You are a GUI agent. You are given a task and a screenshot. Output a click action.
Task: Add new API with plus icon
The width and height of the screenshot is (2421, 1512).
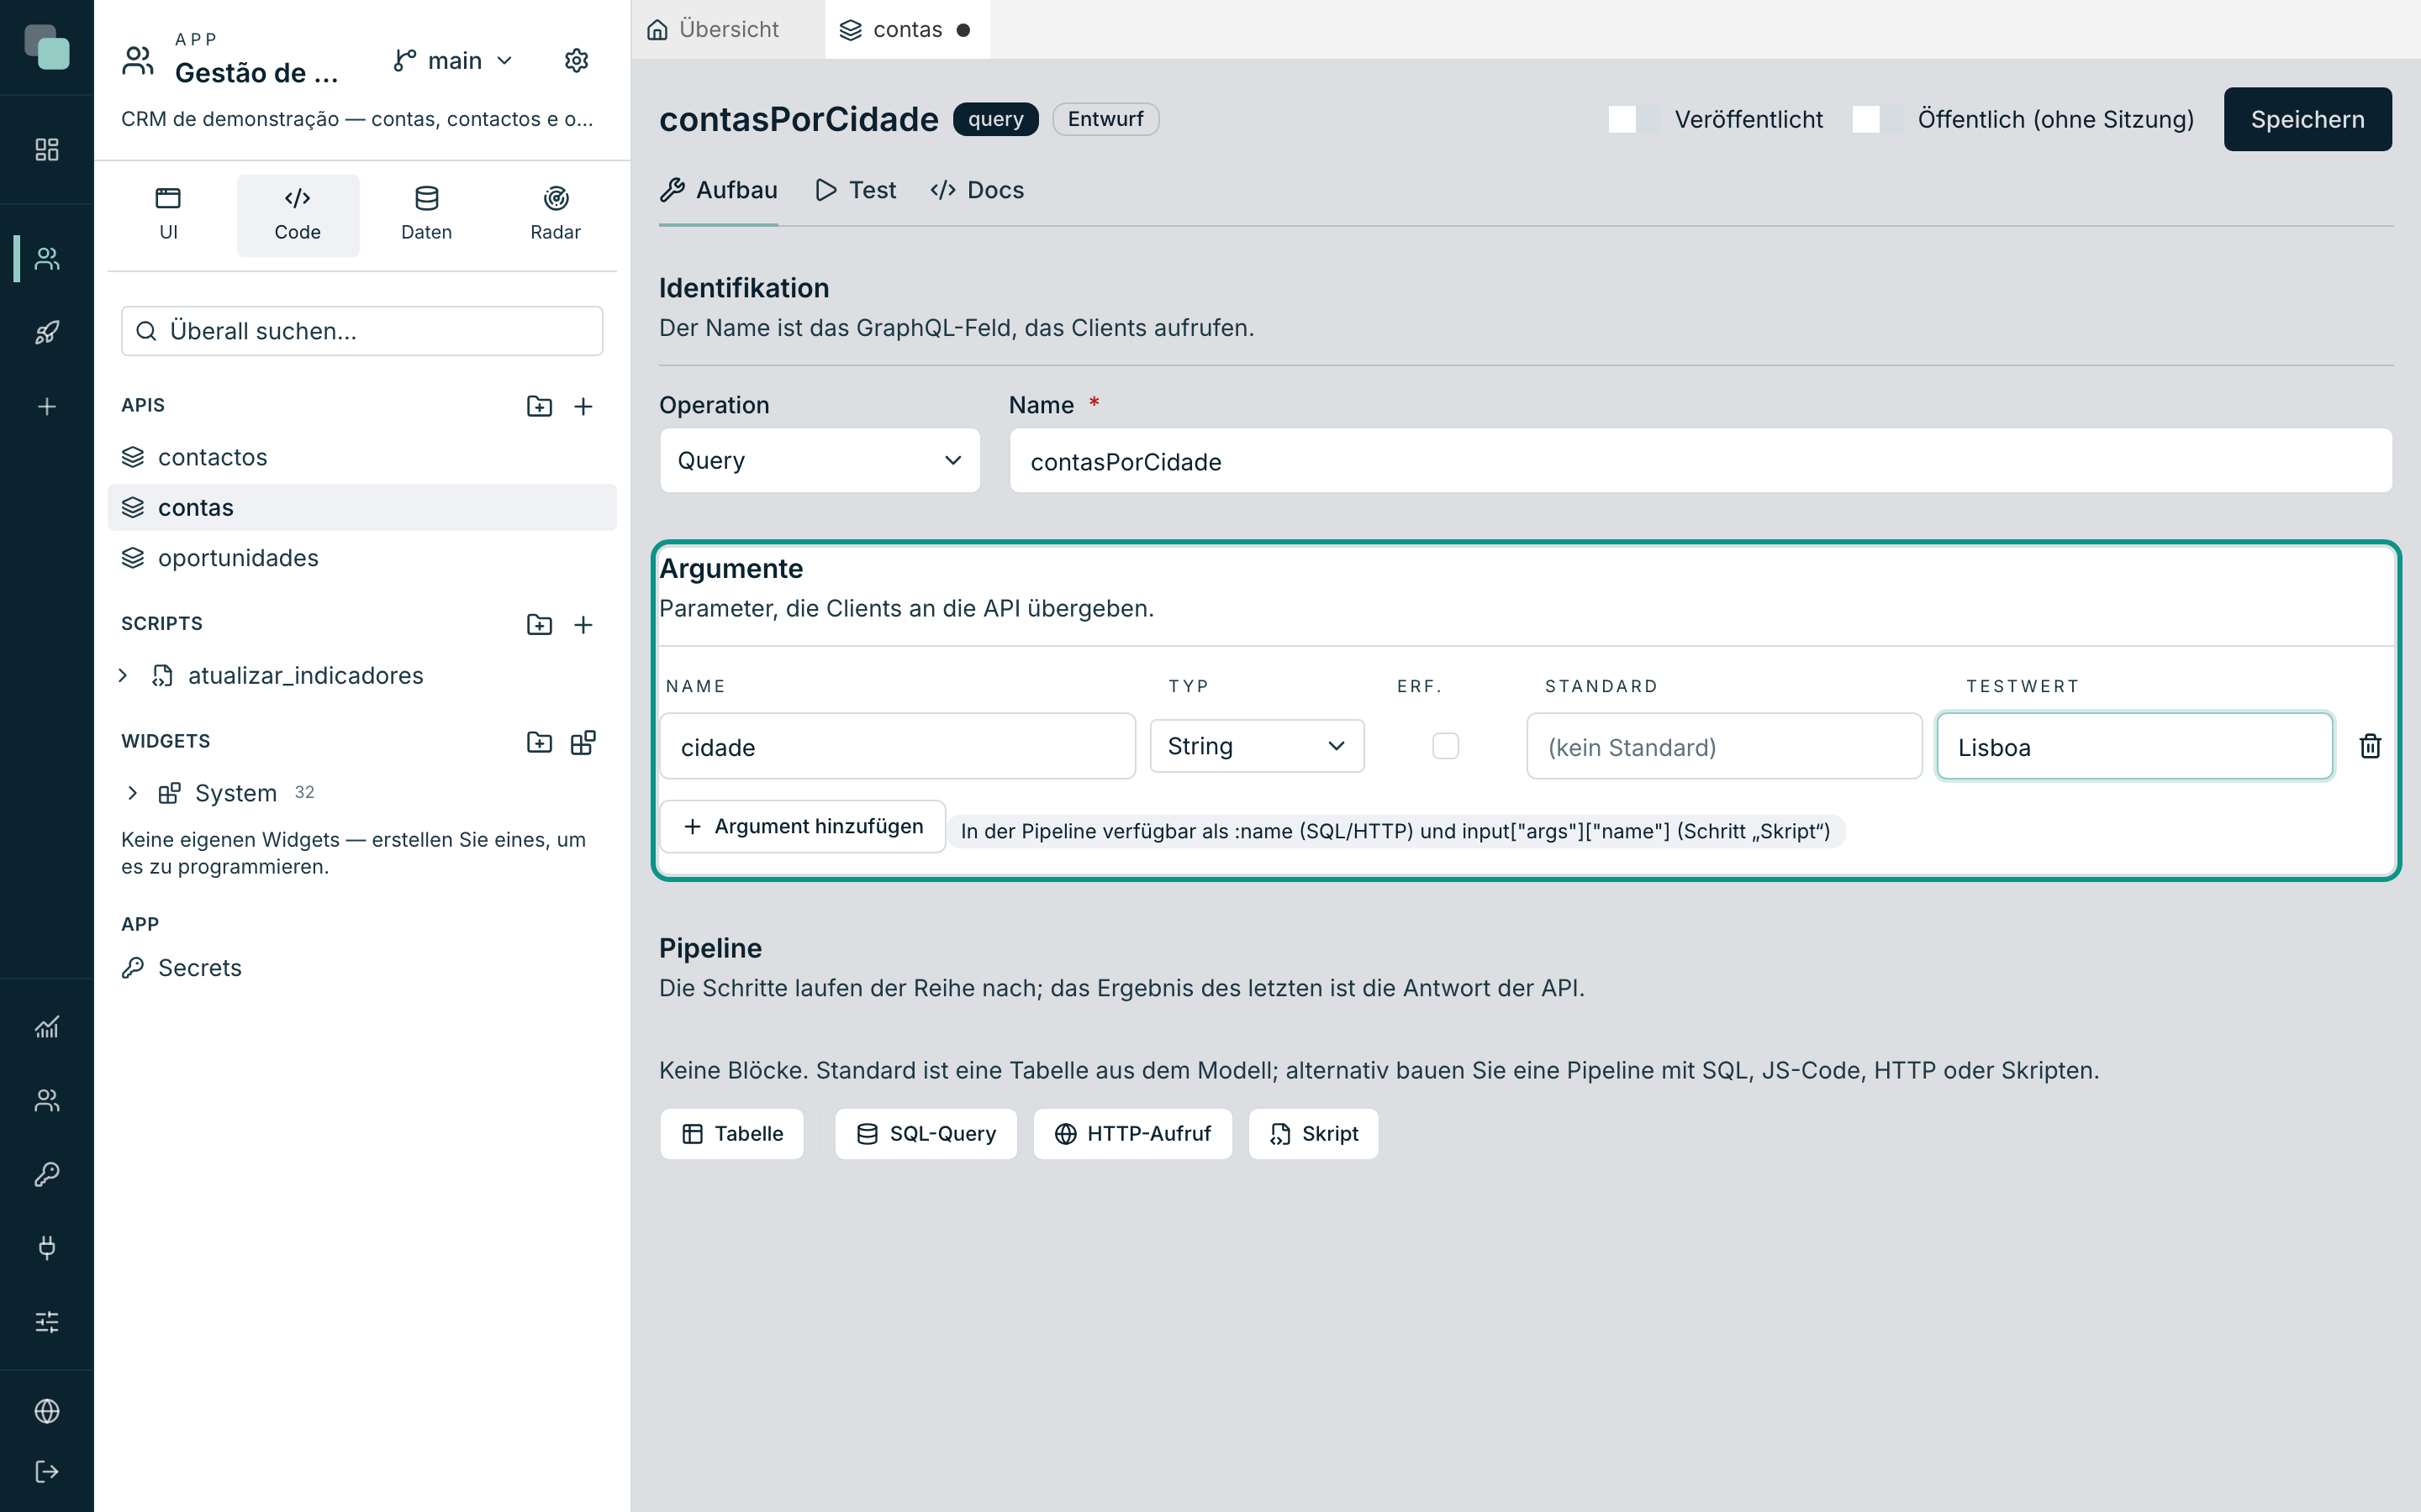[583, 406]
